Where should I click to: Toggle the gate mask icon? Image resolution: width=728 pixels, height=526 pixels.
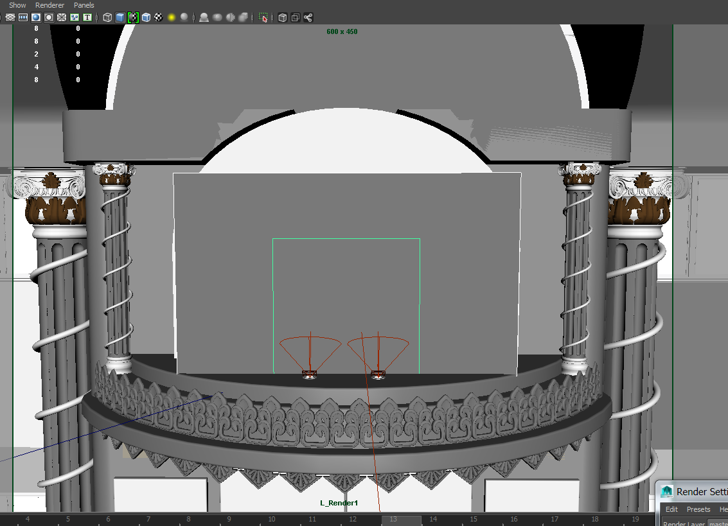point(49,17)
